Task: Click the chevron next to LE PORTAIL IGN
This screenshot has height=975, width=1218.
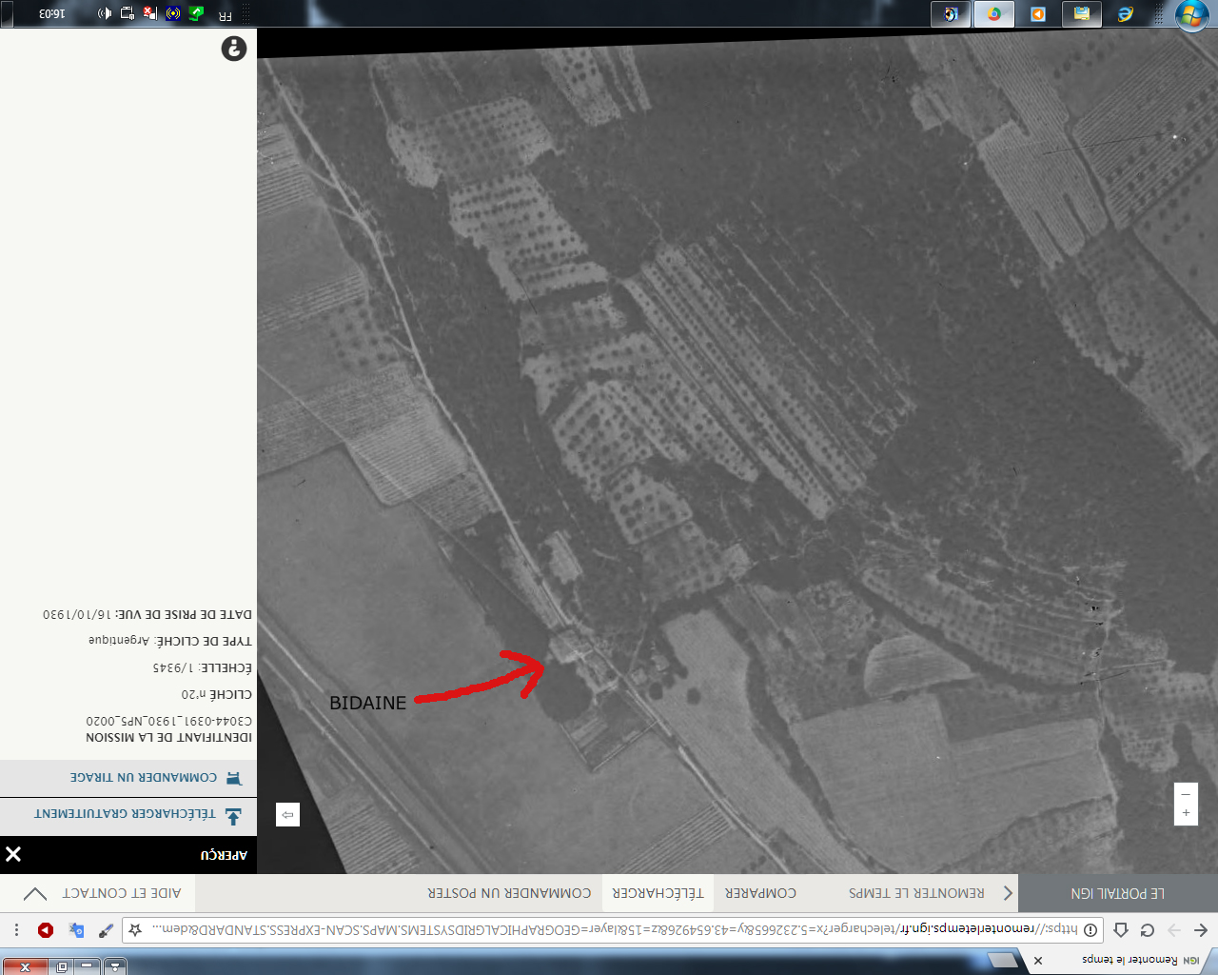Action: 1008,893
